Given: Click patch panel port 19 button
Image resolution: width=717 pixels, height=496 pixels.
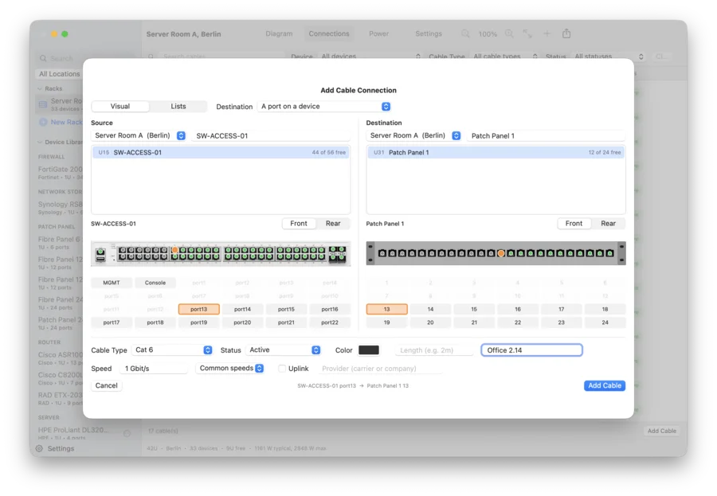Looking at the screenshot, I should point(387,322).
